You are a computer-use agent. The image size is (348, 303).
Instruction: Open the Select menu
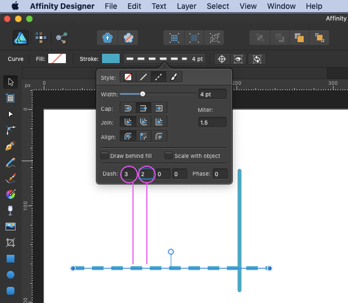pyautogui.click(x=218, y=6)
